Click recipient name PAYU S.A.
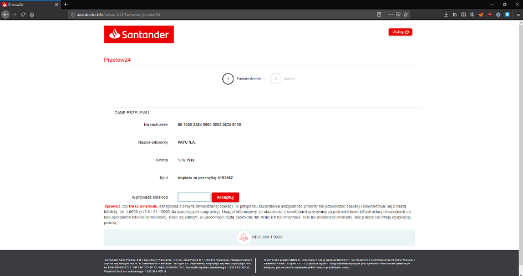This screenshot has height=276, width=523. (187, 142)
